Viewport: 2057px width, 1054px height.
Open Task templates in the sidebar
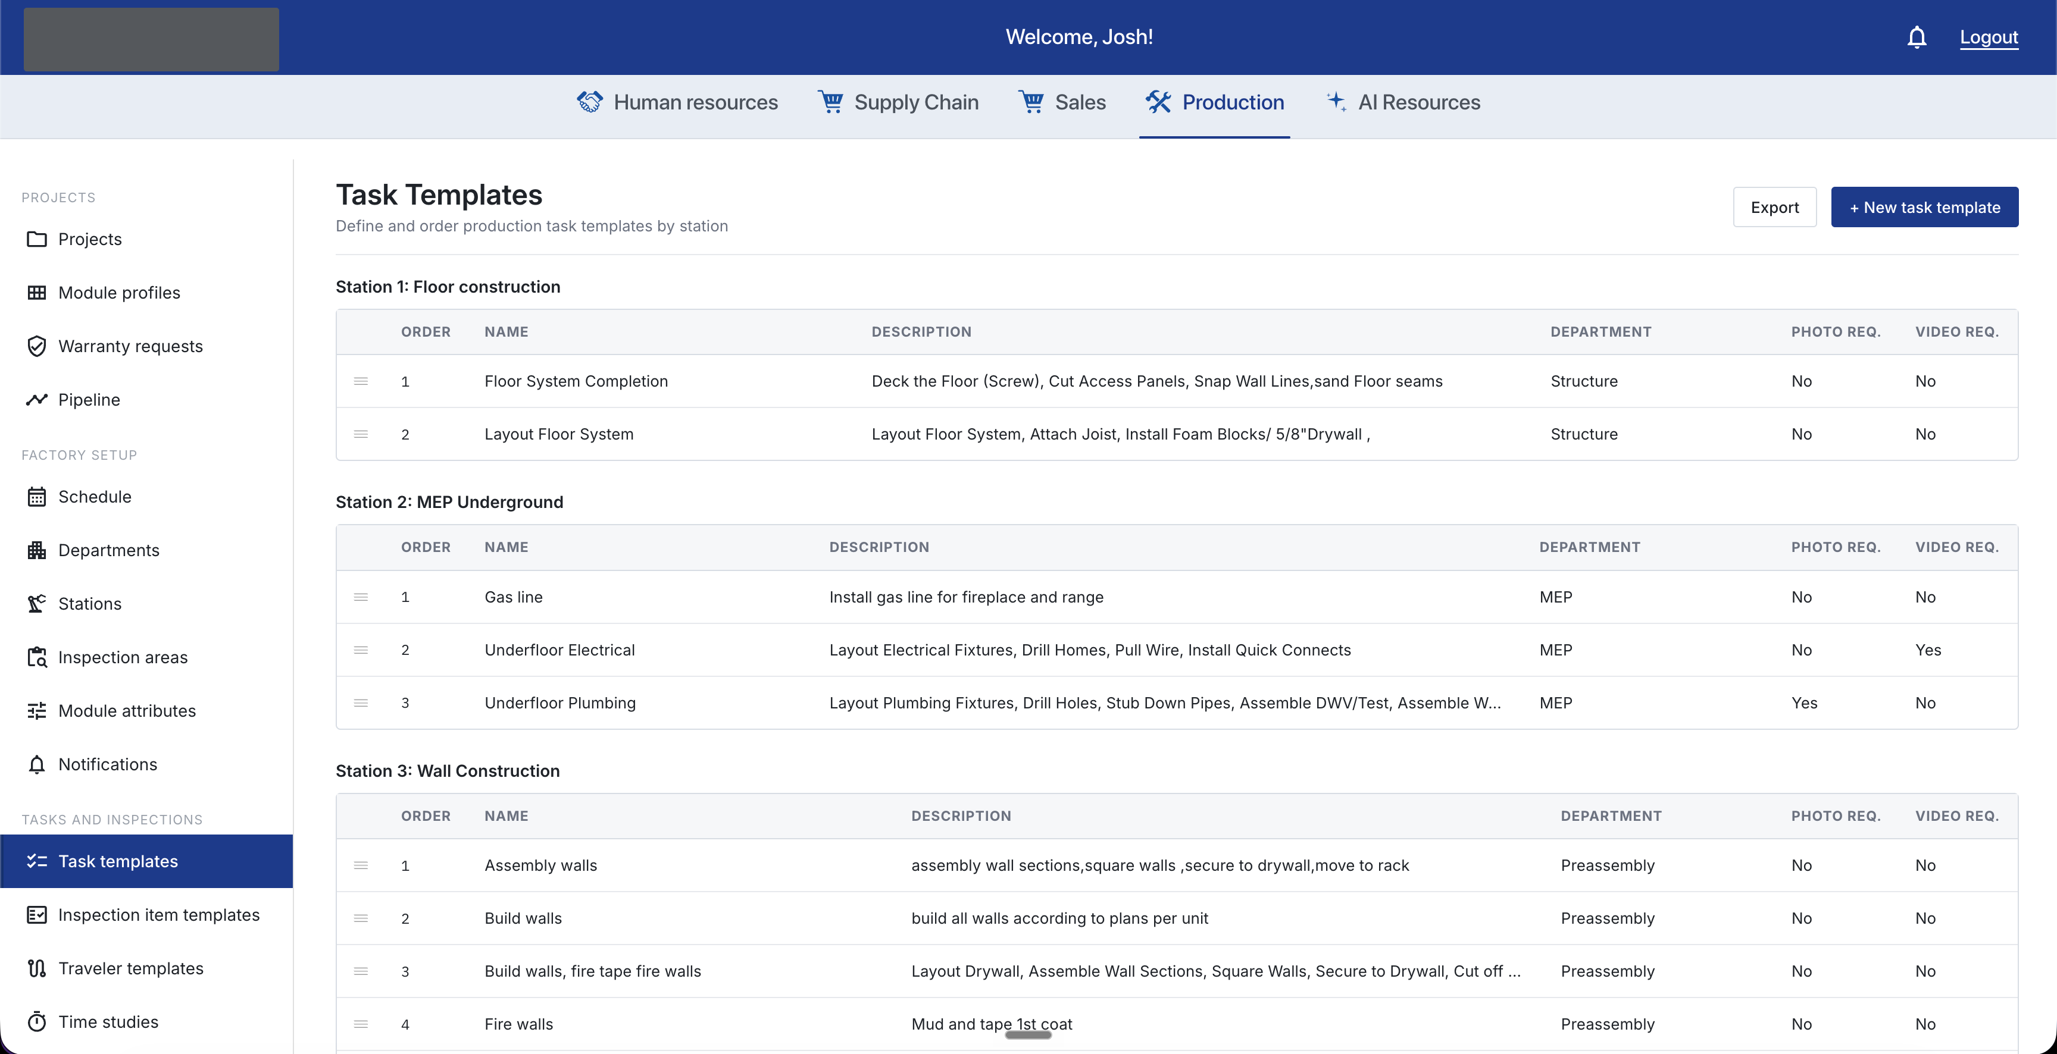pyautogui.click(x=147, y=861)
